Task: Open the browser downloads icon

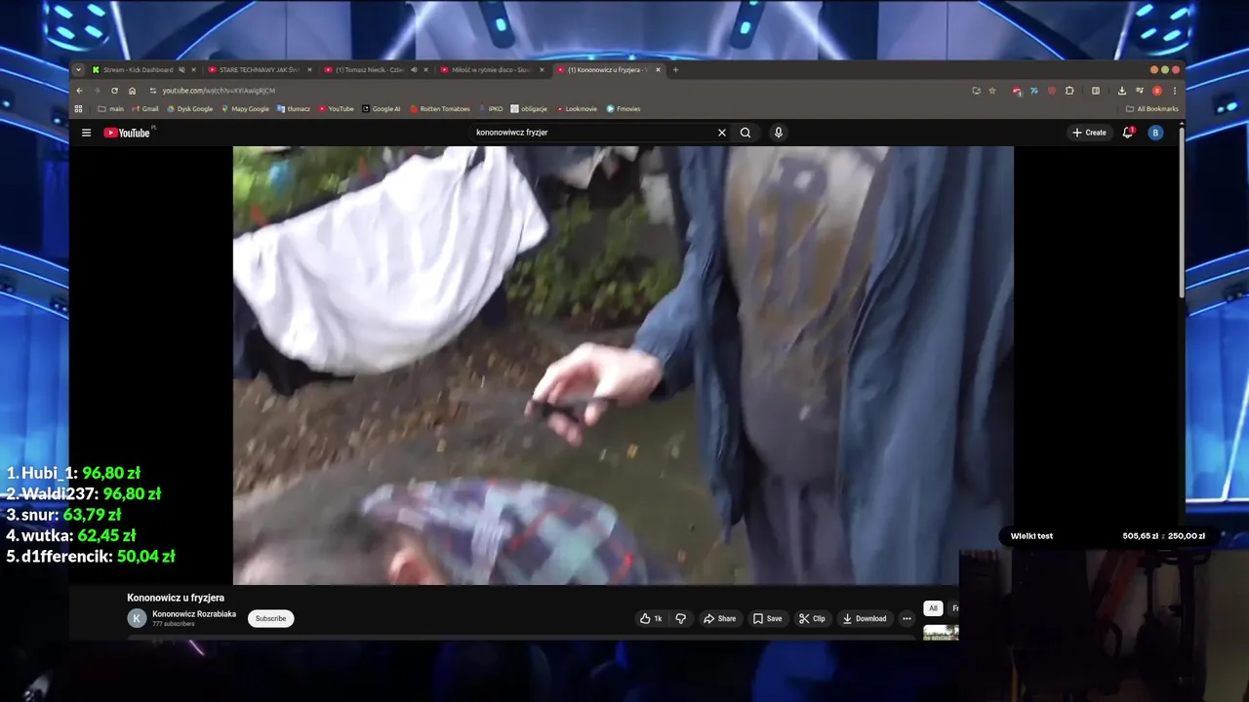Action: pyautogui.click(x=1122, y=91)
